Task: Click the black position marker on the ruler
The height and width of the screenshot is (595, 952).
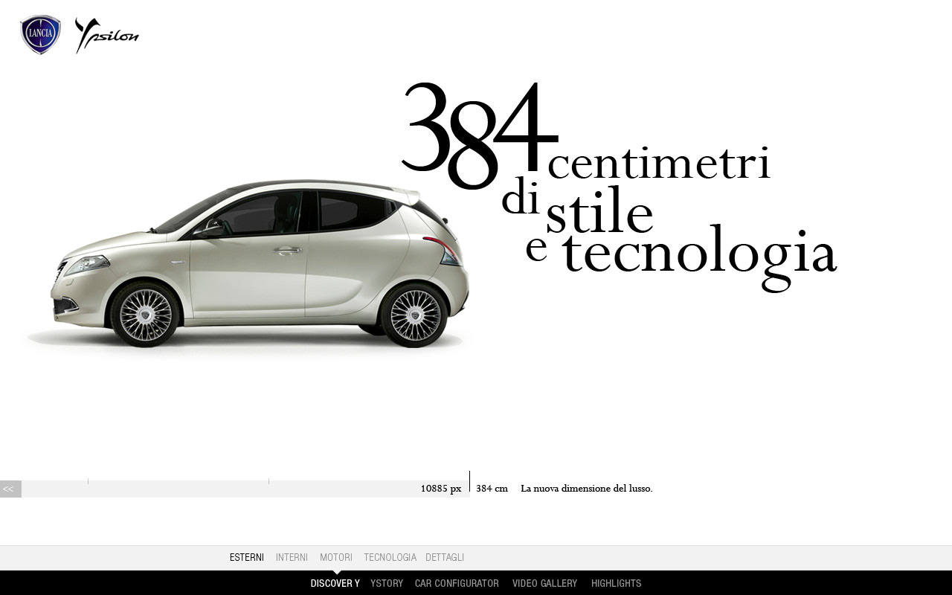Action: (x=469, y=481)
